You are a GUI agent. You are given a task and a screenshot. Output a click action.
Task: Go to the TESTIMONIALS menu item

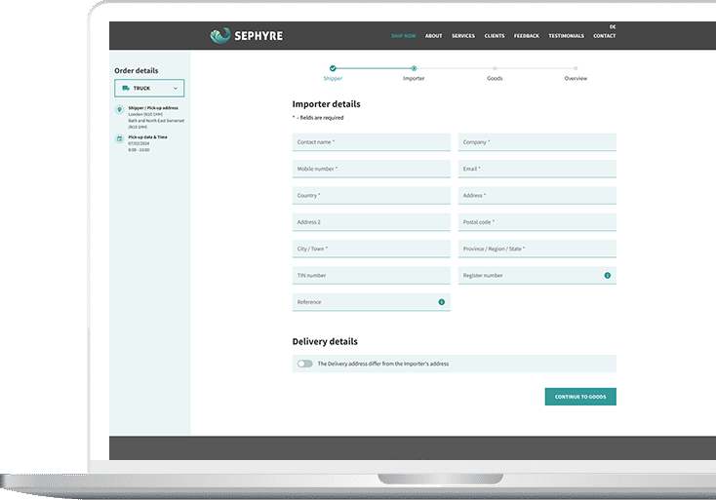coord(566,36)
